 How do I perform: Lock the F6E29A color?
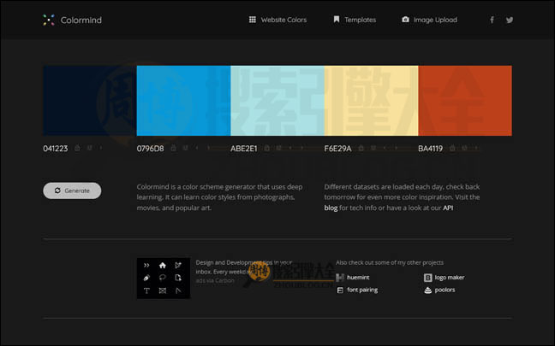click(361, 148)
